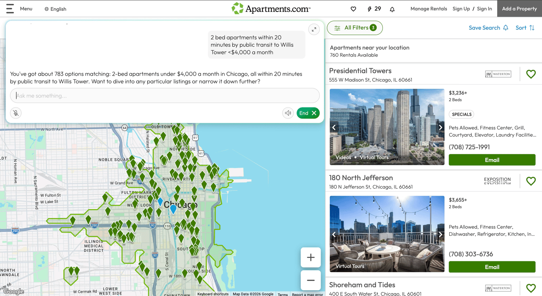Click the globe language icon
Screen dimensions: 542x296
click(46, 9)
